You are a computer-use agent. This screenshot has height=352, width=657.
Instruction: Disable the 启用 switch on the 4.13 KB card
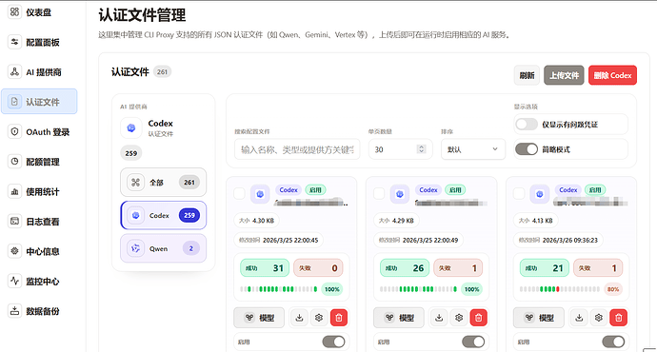pos(613,342)
